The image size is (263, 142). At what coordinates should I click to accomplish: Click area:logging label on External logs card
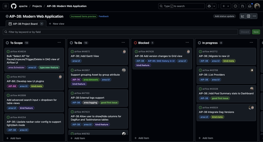pyautogui.click(x=90, y=103)
